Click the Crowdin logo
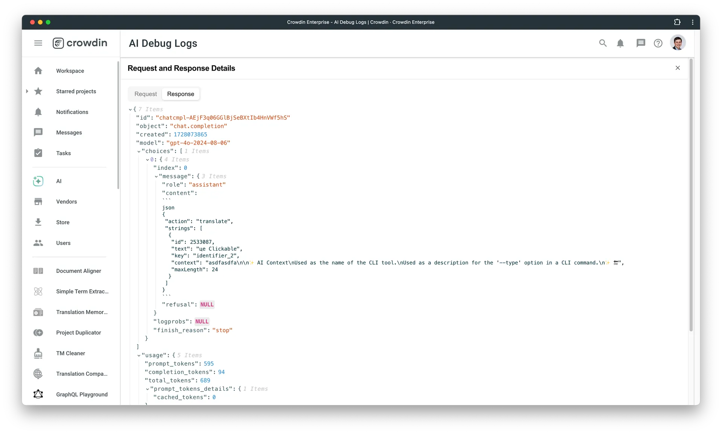 [80, 43]
